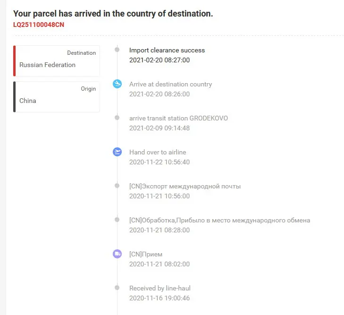Click the 2020-11-22 10:56:40 timestamp
Viewport: 344px width, 315px height.
pos(159,162)
